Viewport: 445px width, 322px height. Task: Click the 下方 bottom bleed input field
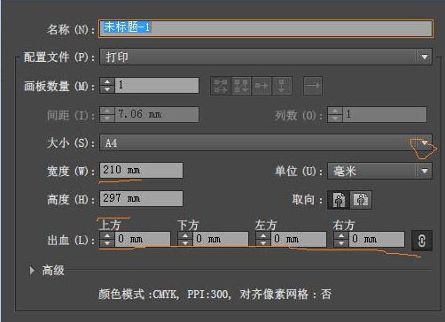(221, 239)
